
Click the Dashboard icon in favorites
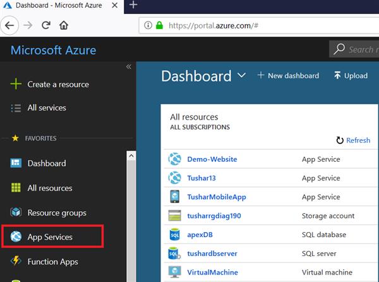(16, 163)
